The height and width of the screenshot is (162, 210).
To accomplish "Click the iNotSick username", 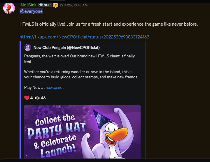I will pos(28,5).
